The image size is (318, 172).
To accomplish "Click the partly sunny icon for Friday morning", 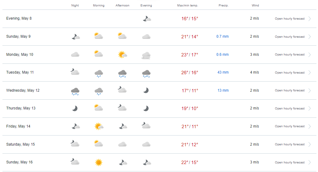I will coord(99,126).
